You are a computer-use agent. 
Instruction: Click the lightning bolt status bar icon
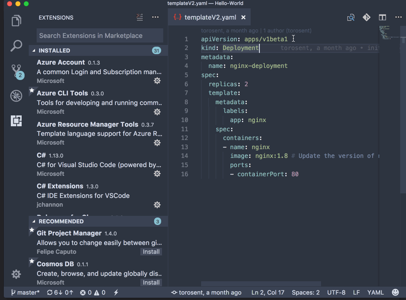pyautogui.click(x=115, y=292)
